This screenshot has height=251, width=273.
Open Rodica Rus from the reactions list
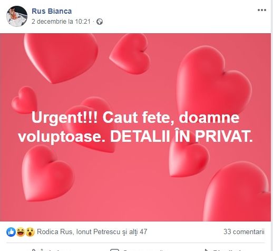tap(54, 231)
